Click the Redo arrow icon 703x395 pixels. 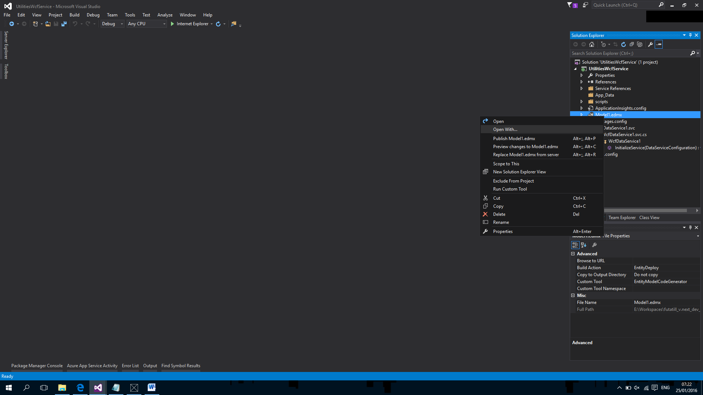point(88,24)
